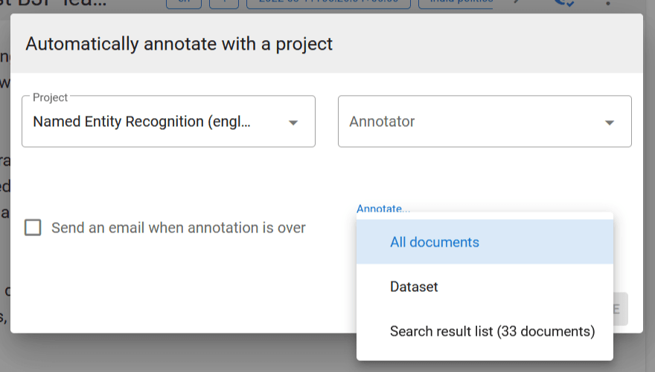This screenshot has width=655, height=372.
Task: Click the chevron arrow beside India politics chip
Action: 517,3
